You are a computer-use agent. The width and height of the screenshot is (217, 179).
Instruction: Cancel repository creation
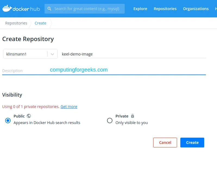click(x=165, y=142)
